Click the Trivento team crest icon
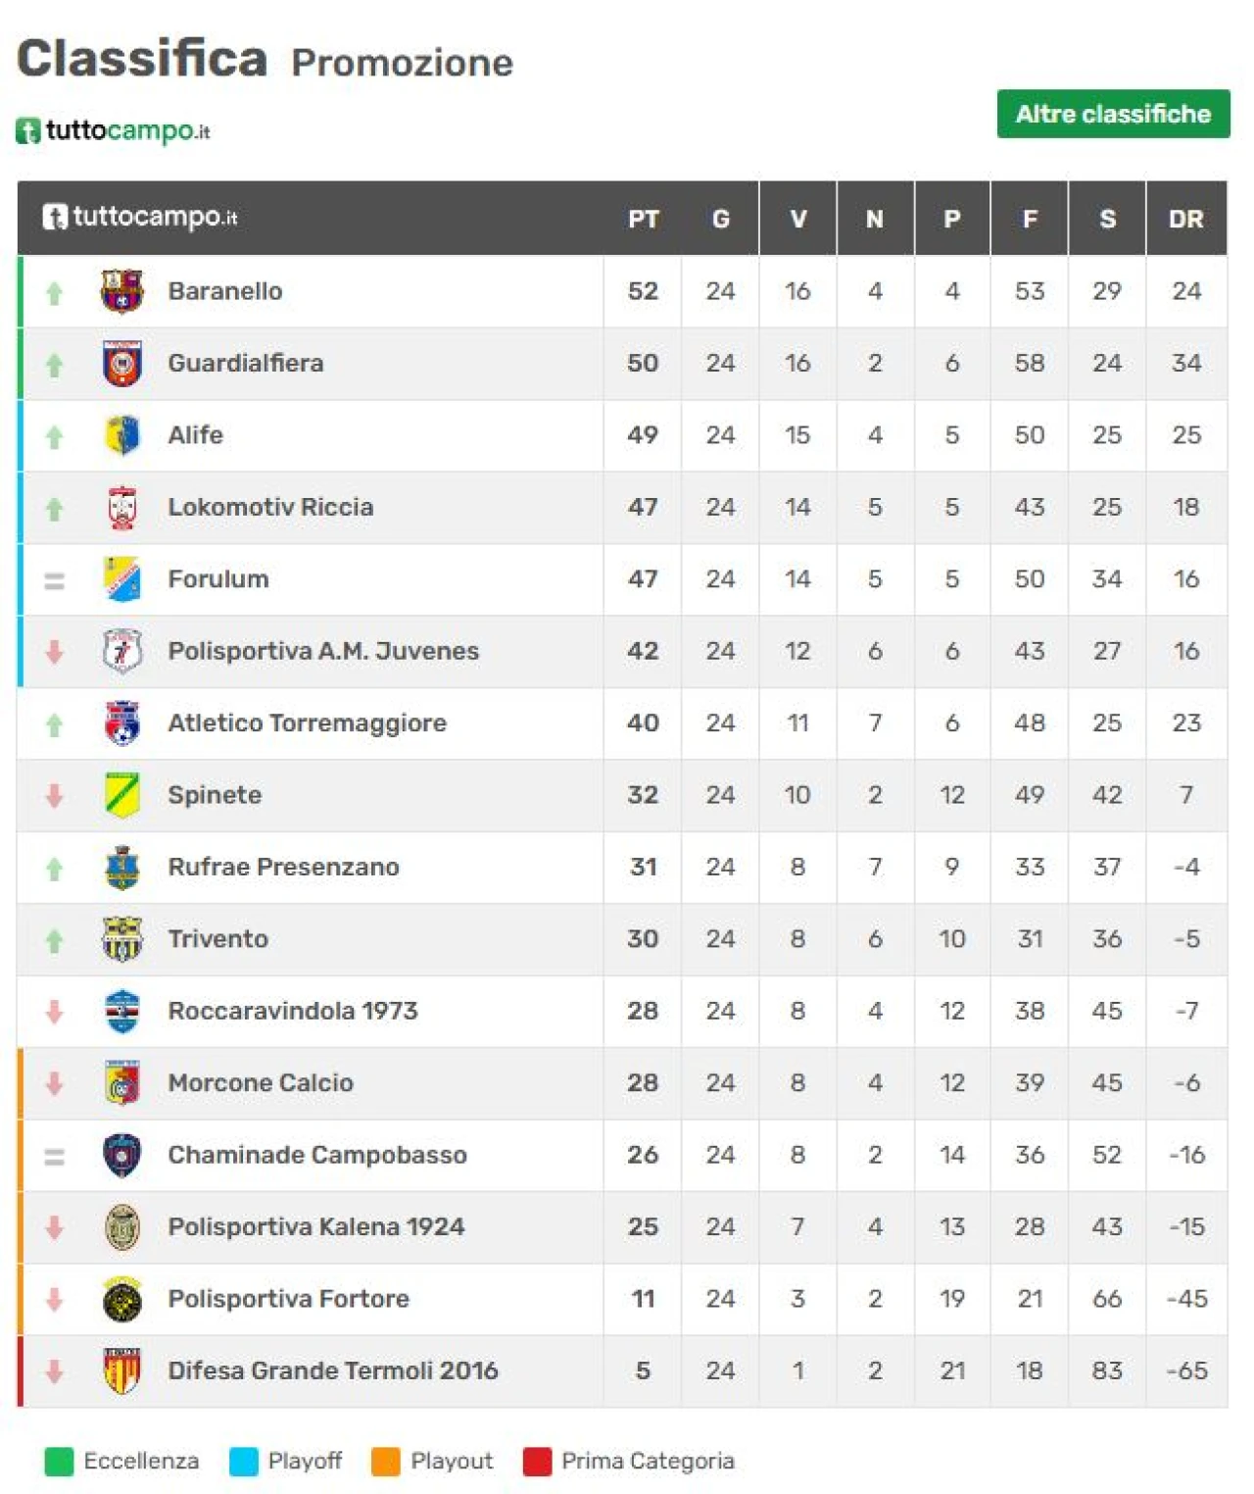Screen dimensions: 1254x1494 (122, 939)
